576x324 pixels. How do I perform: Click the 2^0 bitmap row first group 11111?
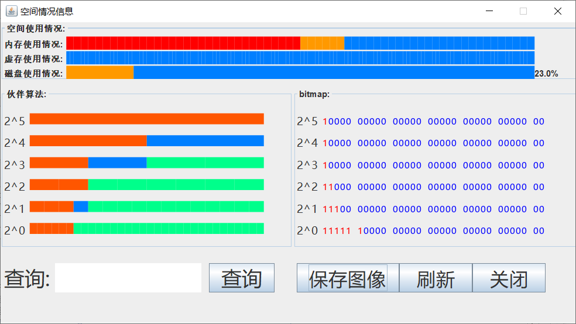(337, 231)
